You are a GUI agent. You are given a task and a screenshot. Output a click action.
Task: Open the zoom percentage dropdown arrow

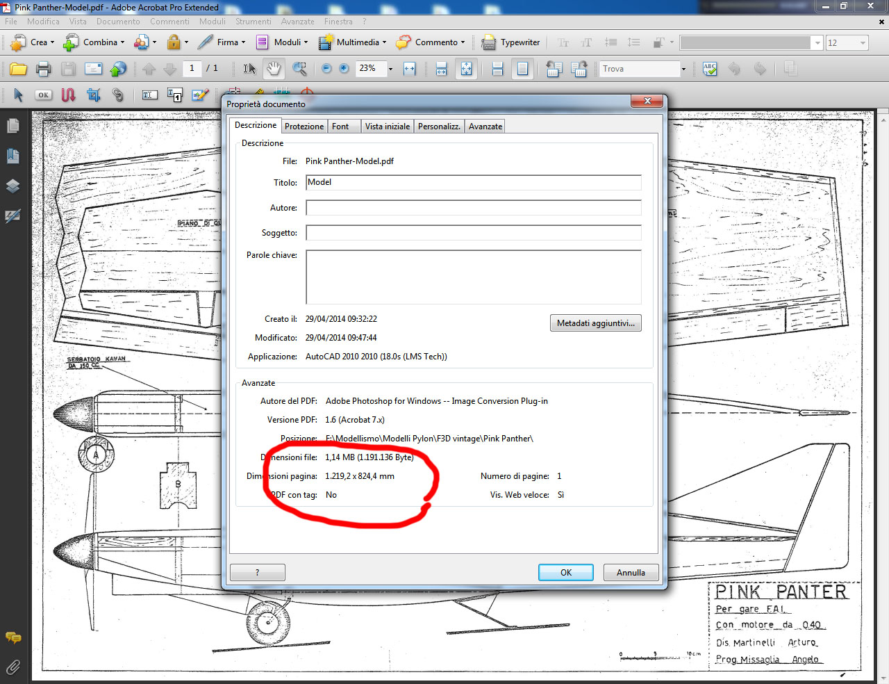pyautogui.click(x=390, y=69)
